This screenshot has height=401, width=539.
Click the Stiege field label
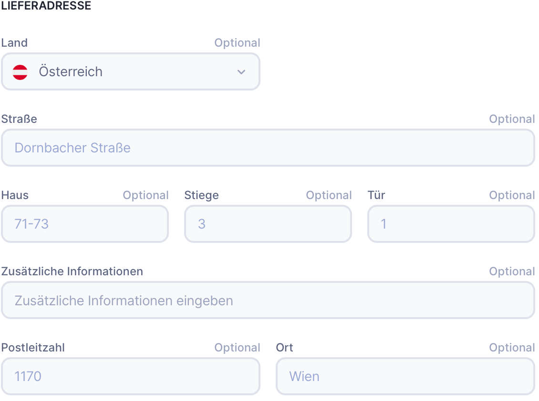pyautogui.click(x=201, y=195)
